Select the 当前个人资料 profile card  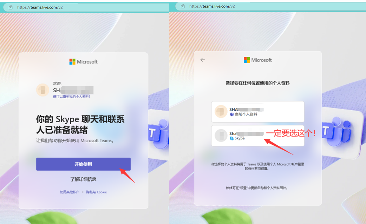click(x=258, y=112)
